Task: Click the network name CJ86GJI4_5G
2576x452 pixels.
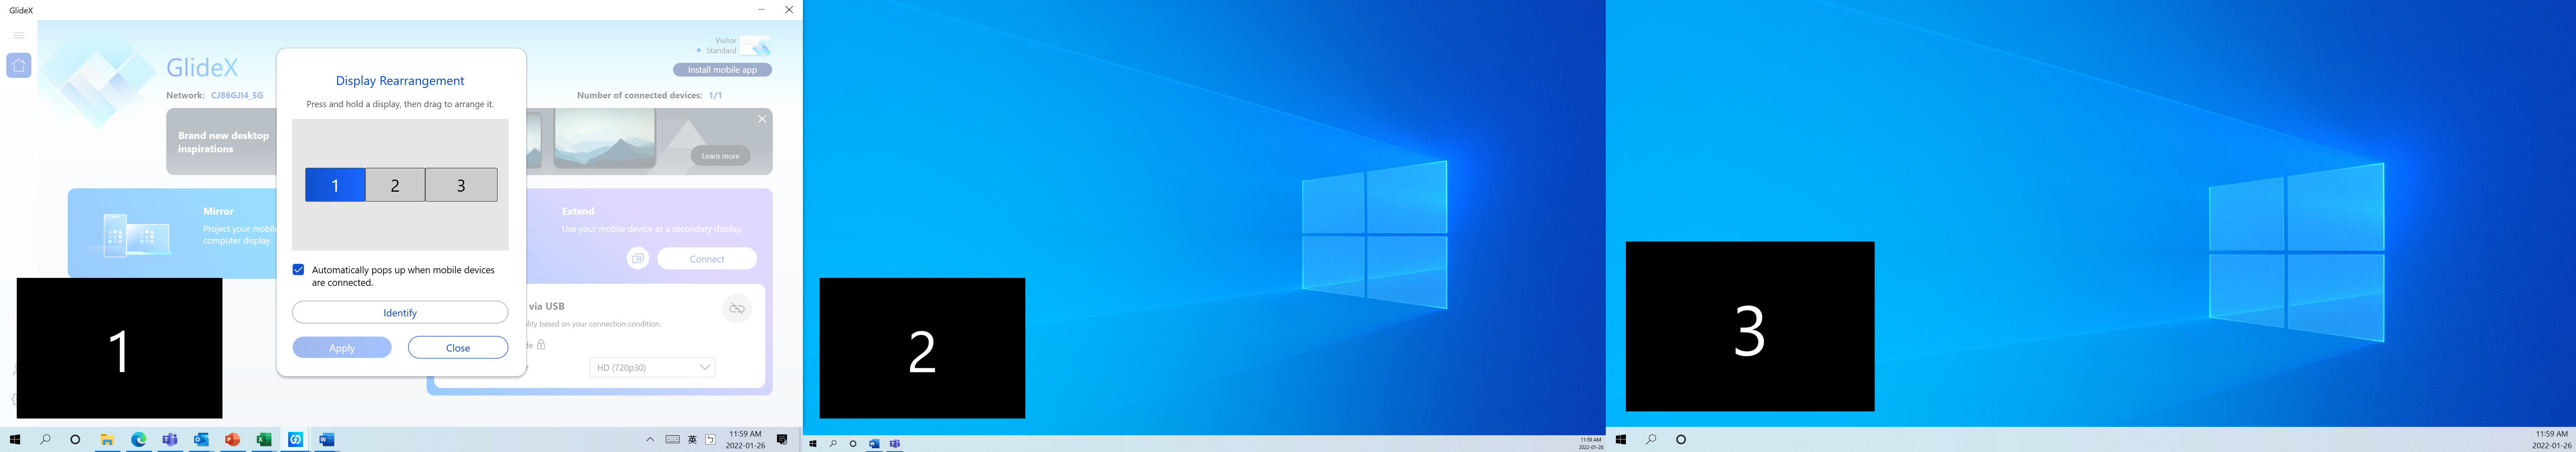Action: point(237,96)
